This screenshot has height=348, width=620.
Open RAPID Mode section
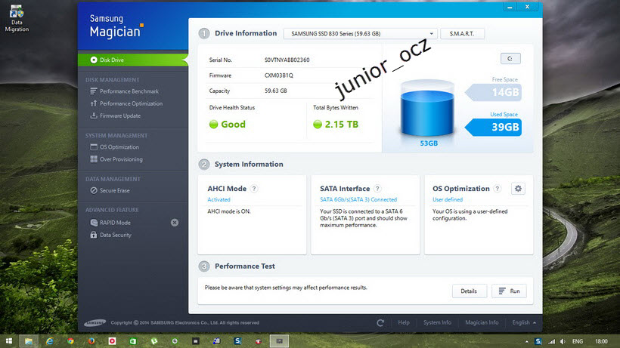[x=110, y=223]
